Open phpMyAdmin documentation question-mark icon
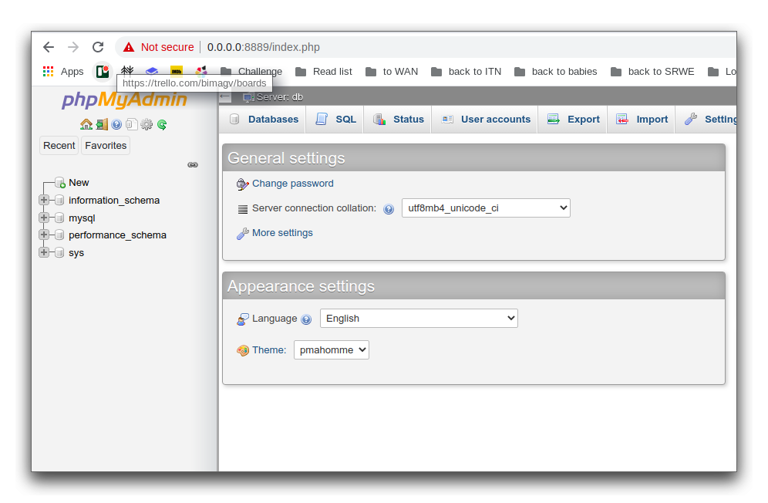 [116, 124]
